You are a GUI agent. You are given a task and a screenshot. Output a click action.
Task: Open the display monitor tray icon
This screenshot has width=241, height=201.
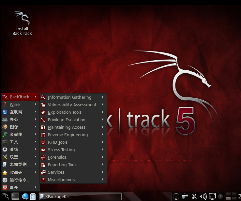click(212, 196)
